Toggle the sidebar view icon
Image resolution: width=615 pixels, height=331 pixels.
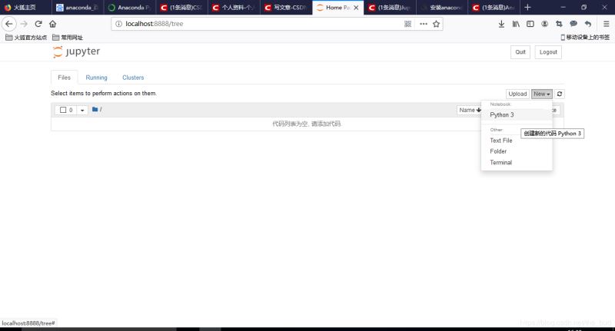click(530, 24)
